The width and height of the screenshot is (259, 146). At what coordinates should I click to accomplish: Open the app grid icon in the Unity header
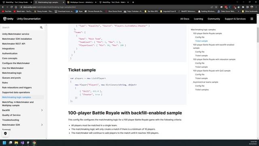click(x=252, y=19)
